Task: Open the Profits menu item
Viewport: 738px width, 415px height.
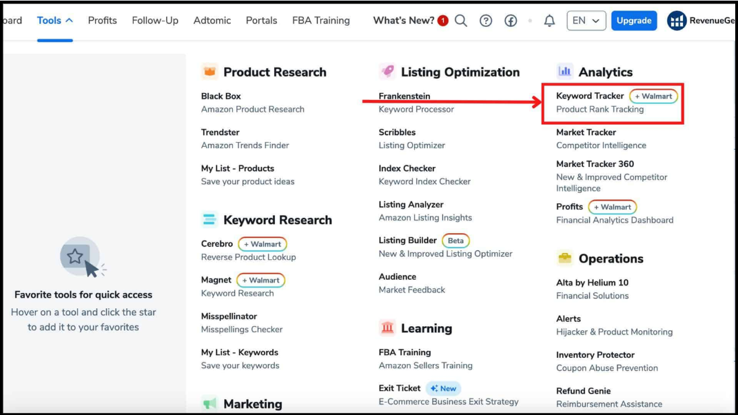Action: [102, 21]
